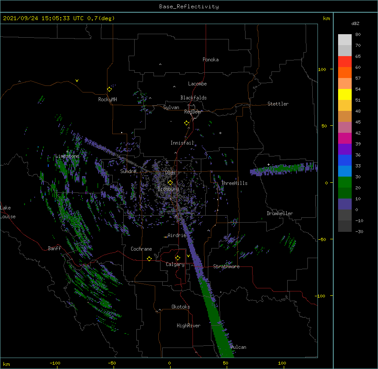Click the Strathmore town label
This screenshot has width=378, height=369.
[x=226, y=266]
